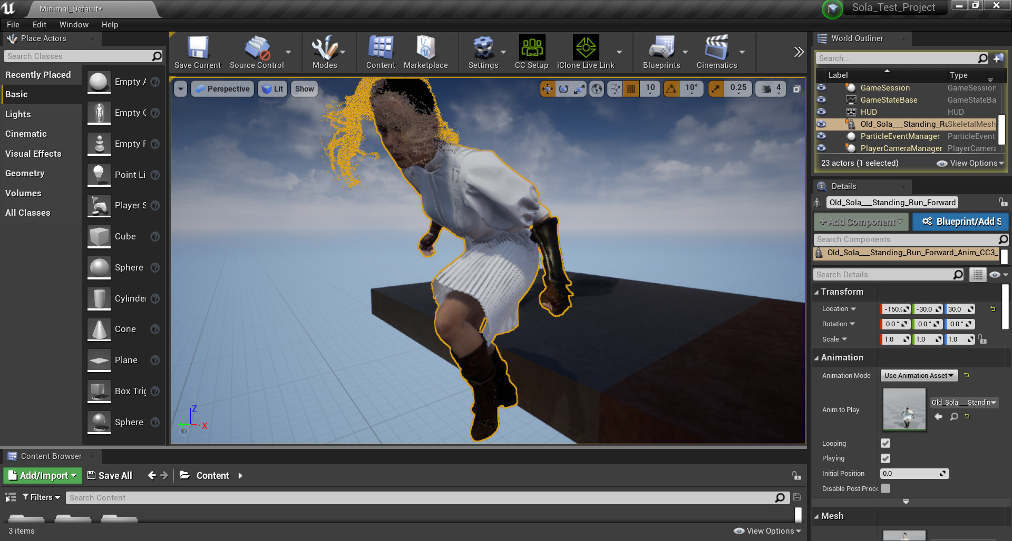Open property matrix grid icon in Details
This screenshot has height=541, width=1012.
coord(978,275)
